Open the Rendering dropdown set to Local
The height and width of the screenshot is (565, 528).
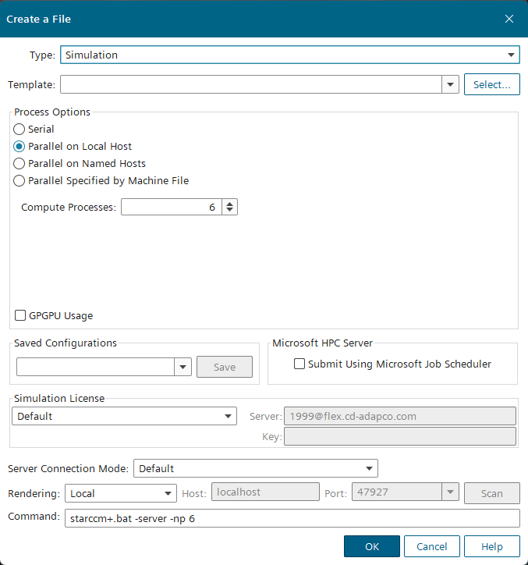point(121,493)
